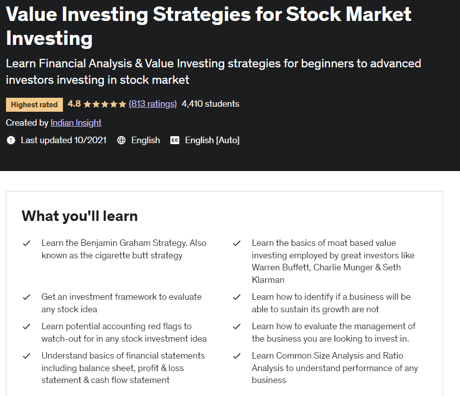
Task: Click checkmark beside Benjamin Graham Strategy item
Action: point(26,243)
